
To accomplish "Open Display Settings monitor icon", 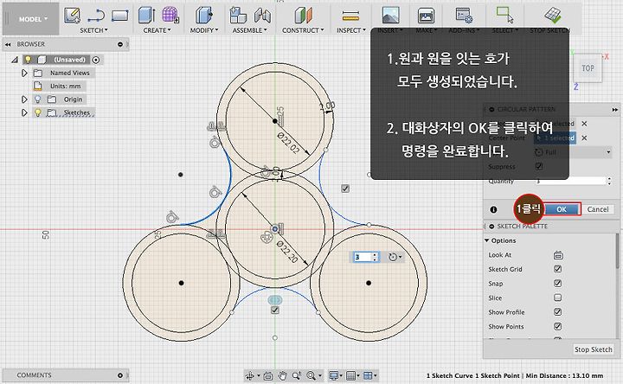I will tap(333, 375).
